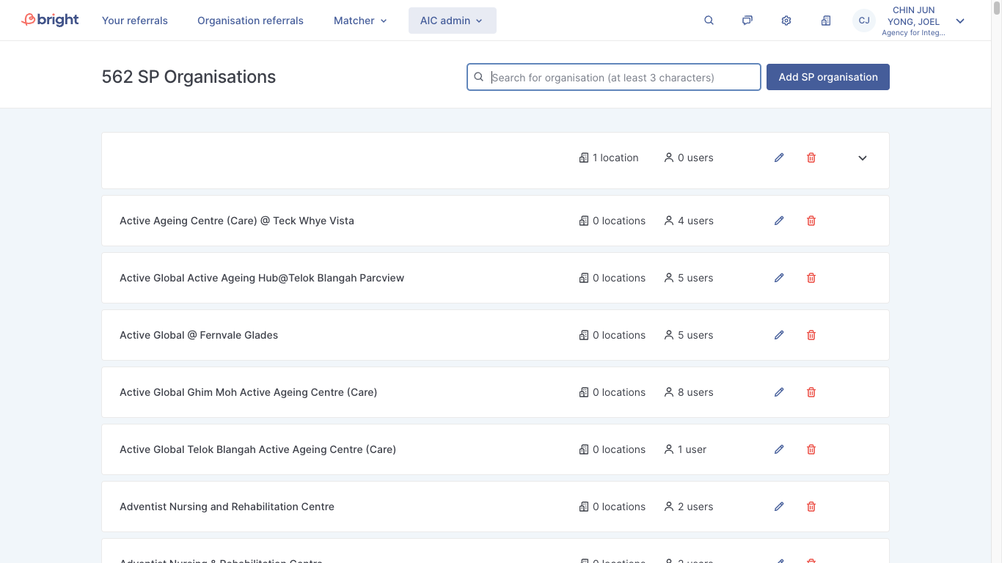The image size is (1002, 563).
Task: Edit Active Ageing Centre (Care) @ Teck Whye Vista
Action: [x=779, y=221]
